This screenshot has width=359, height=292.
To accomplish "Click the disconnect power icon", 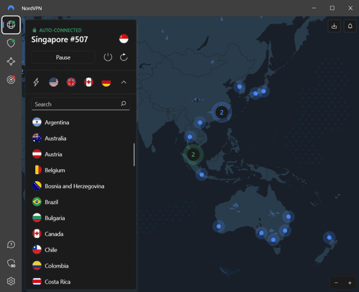I will (x=108, y=57).
